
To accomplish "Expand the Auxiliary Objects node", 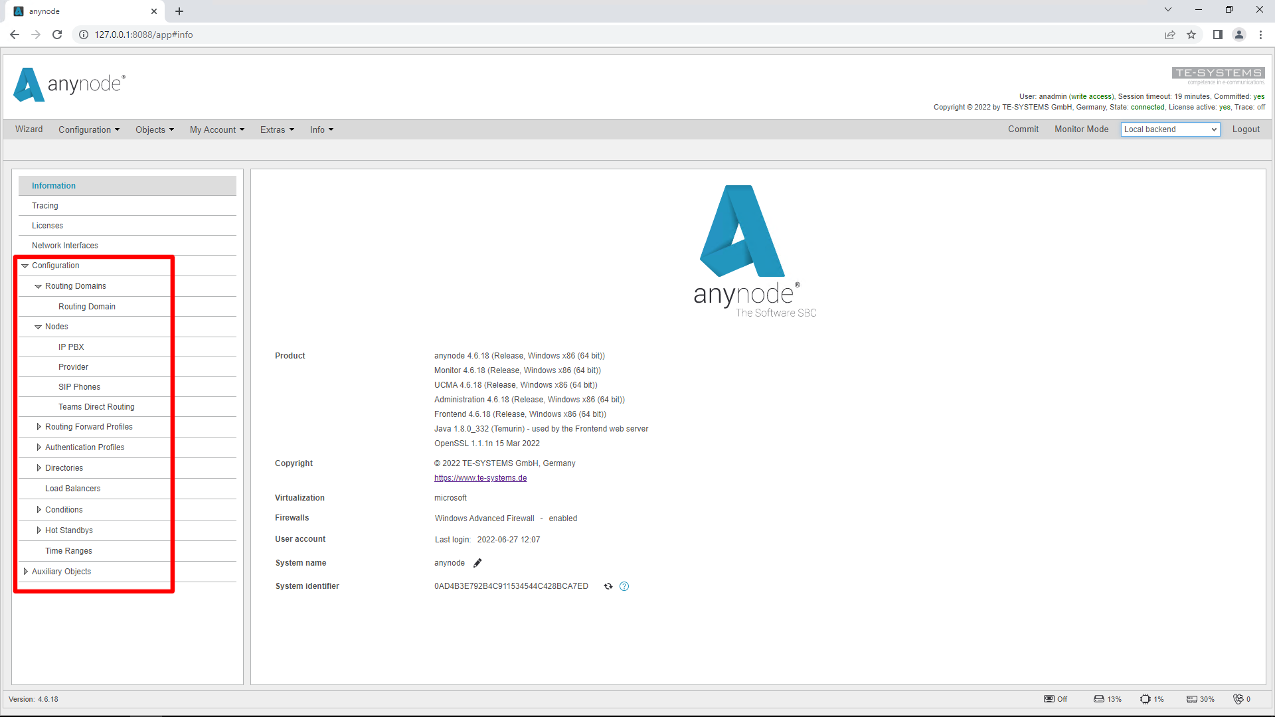I will coord(25,572).
